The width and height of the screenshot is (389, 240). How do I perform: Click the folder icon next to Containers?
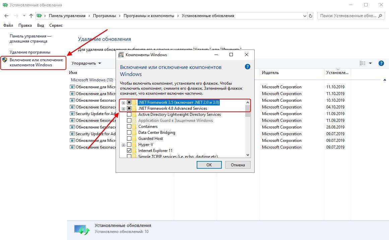(x=134, y=127)
